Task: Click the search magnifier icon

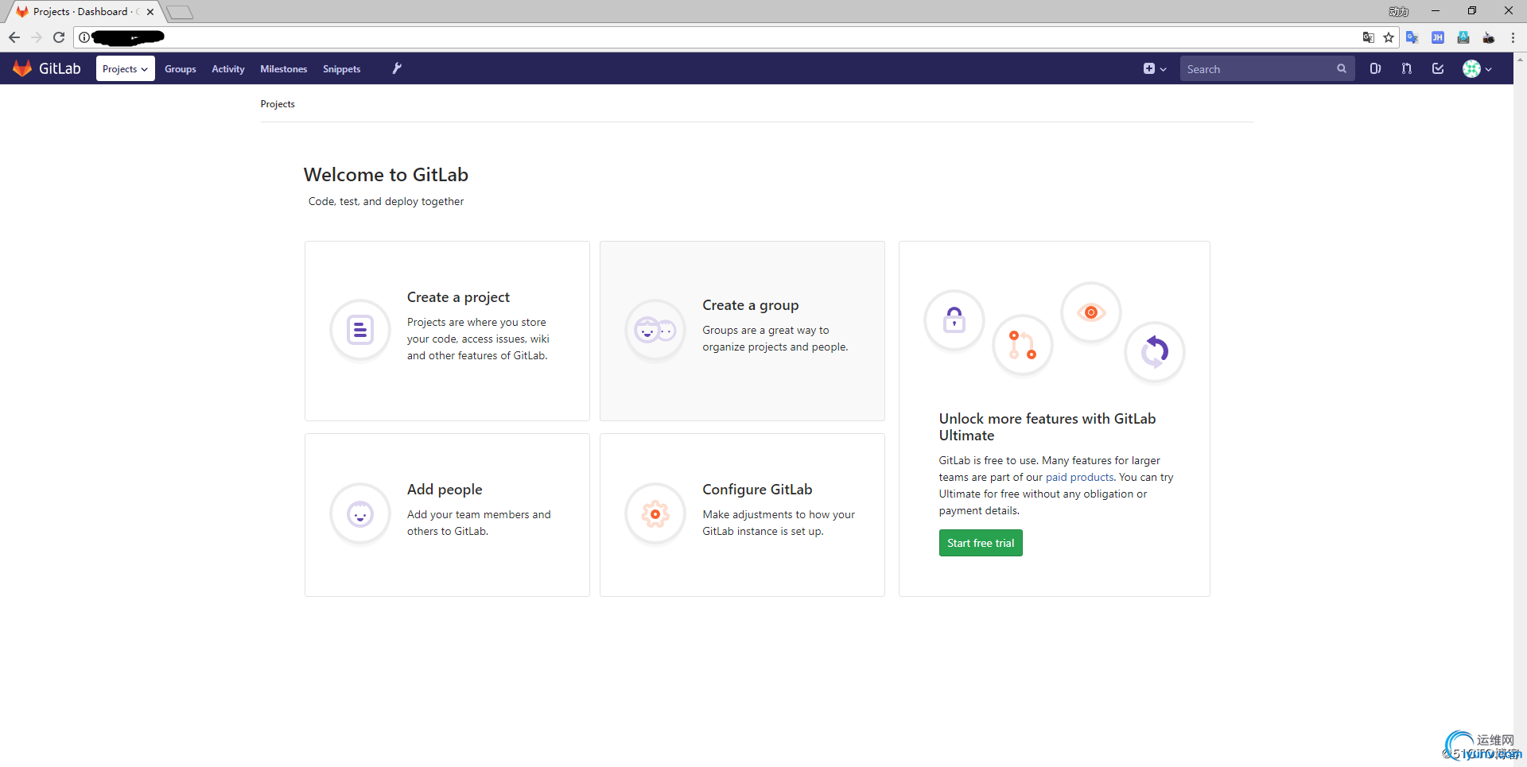Action: (1341, 69)
